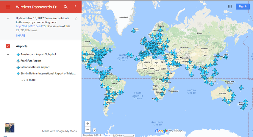Click the airplane marker in South Korea
The width and height of the screenshot is (253, 137).
(x=218, y=56)
